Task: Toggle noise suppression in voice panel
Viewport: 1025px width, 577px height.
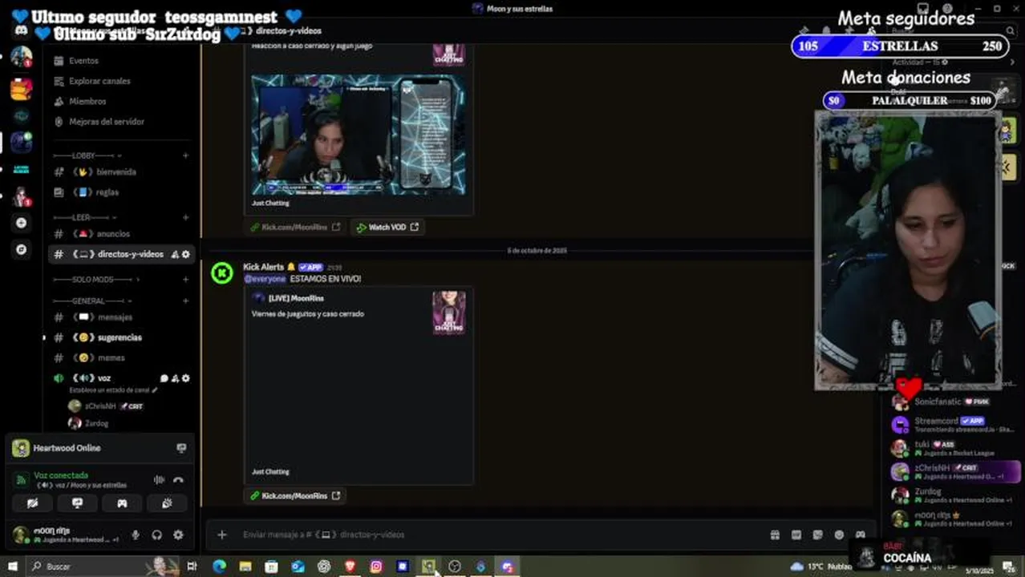Action: pyautogui.click(x=159, y=480)
